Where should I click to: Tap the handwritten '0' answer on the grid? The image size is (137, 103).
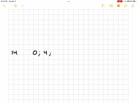(x=35, y=53)
